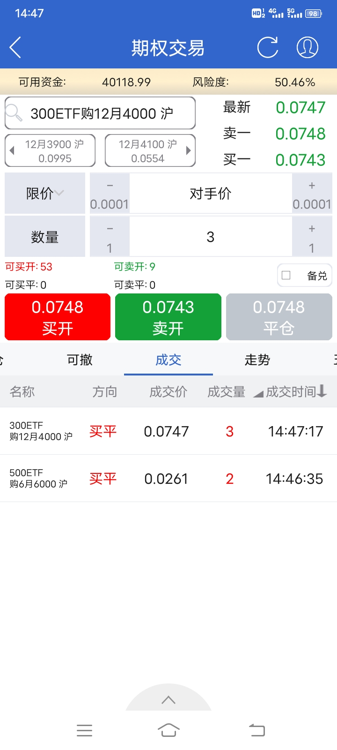Tap the 对手价 price input field
Viewport: 337px width, 750px height.
pos(211,194)
